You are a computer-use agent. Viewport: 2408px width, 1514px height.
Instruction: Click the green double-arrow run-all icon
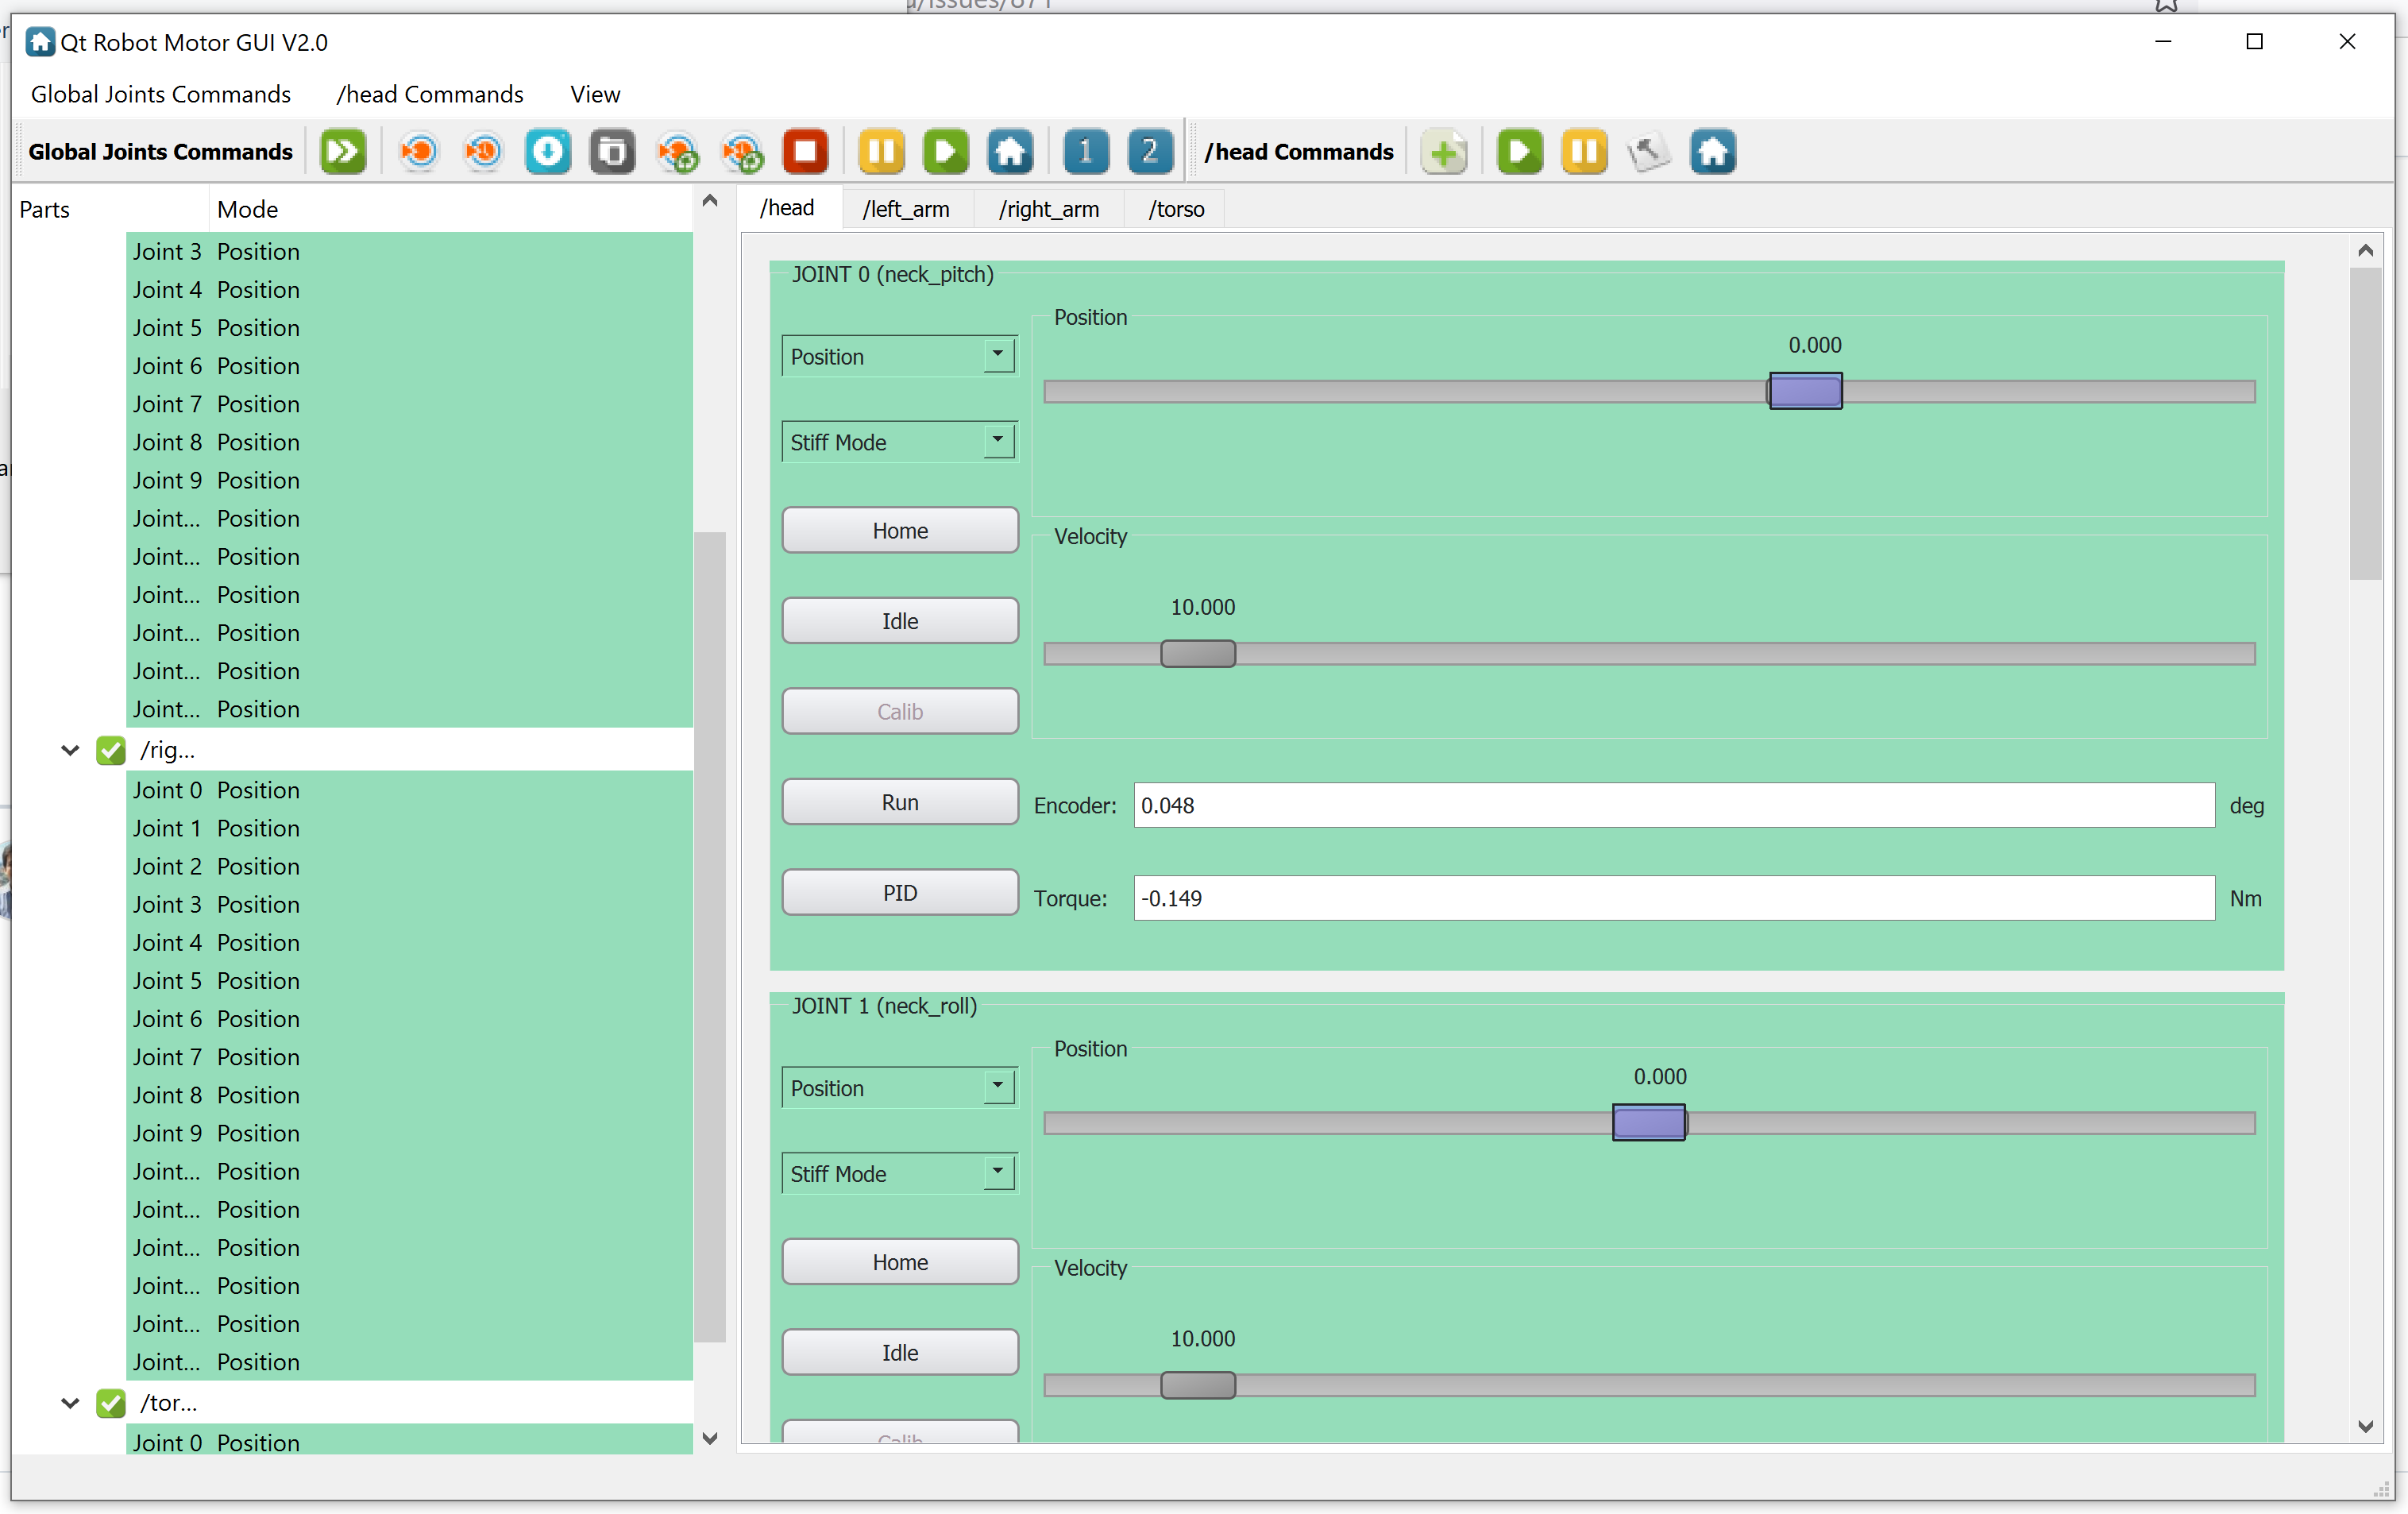coord(343,152)
